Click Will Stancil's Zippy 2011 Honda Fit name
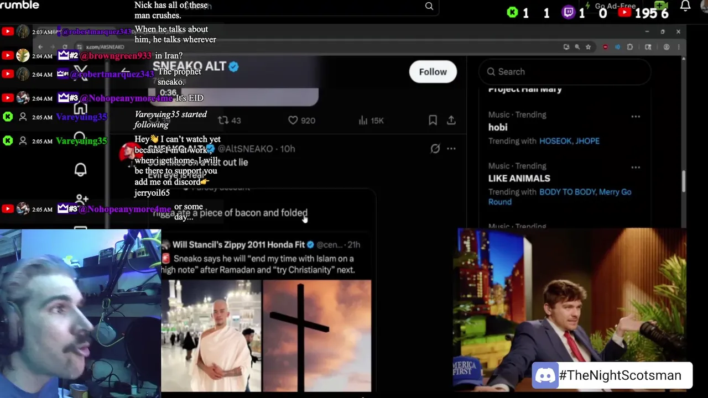 (238, 245)
